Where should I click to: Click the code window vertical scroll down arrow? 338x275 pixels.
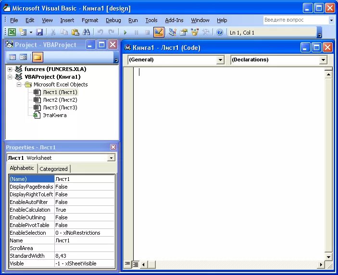pos(328,257)
